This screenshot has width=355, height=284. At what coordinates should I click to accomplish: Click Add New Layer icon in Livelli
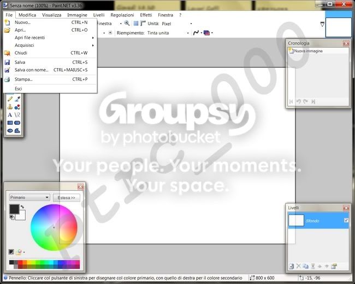292,267
